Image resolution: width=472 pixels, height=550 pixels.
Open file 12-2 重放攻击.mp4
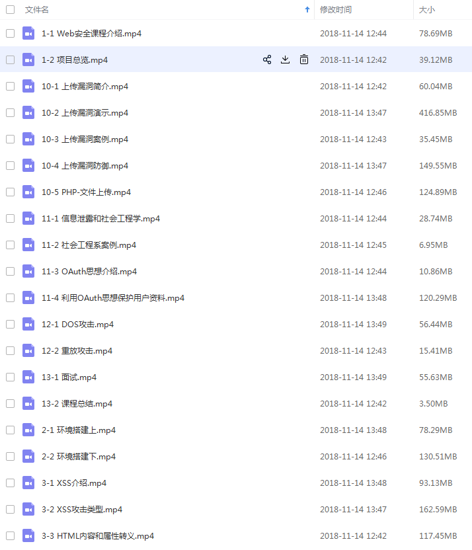[x=77, y=351]
